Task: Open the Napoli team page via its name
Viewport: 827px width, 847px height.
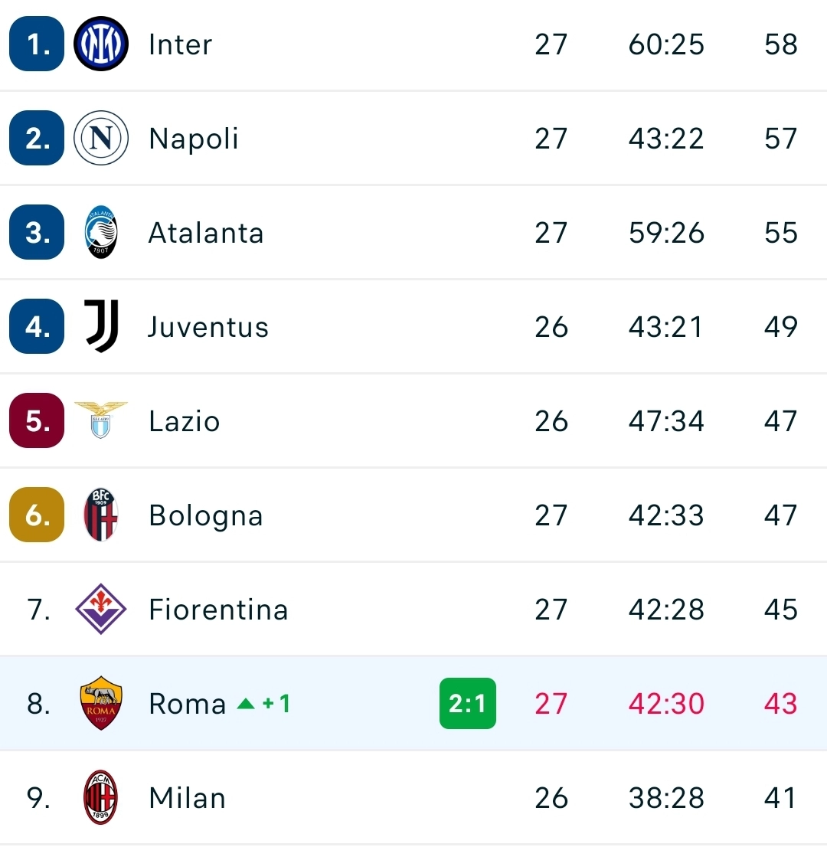Action: click(193, 139)
